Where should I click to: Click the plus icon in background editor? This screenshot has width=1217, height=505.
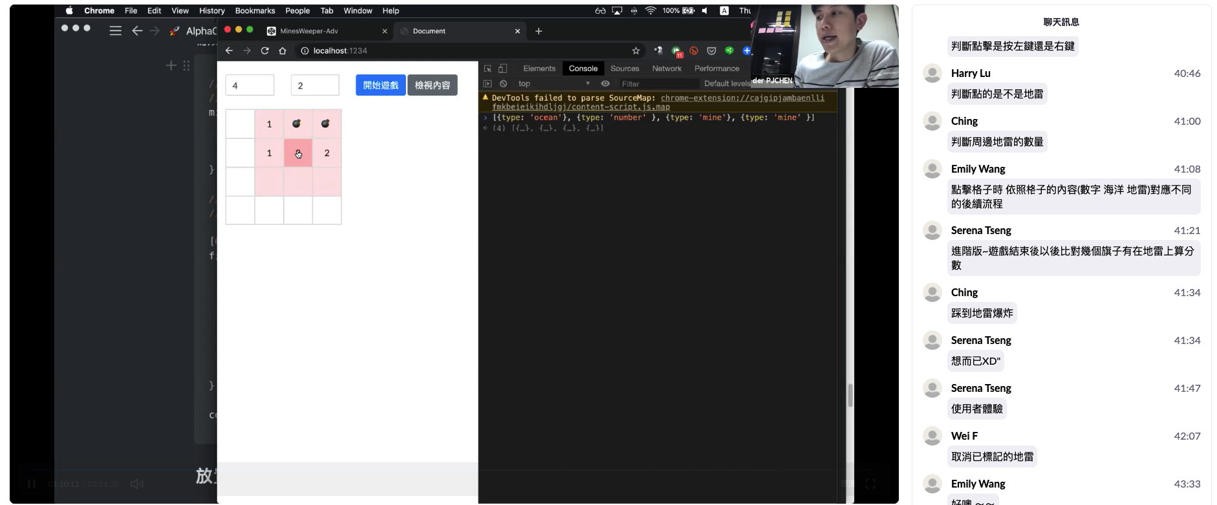171,65
